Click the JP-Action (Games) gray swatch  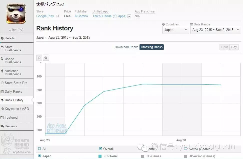click(185, 156)
